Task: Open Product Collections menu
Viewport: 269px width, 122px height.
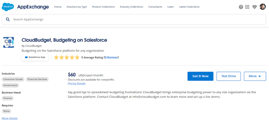Action: tap(103, 7)
